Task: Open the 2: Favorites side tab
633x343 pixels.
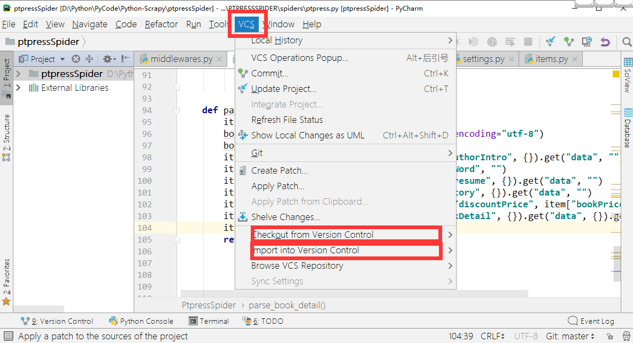Action: click(6, 282)
